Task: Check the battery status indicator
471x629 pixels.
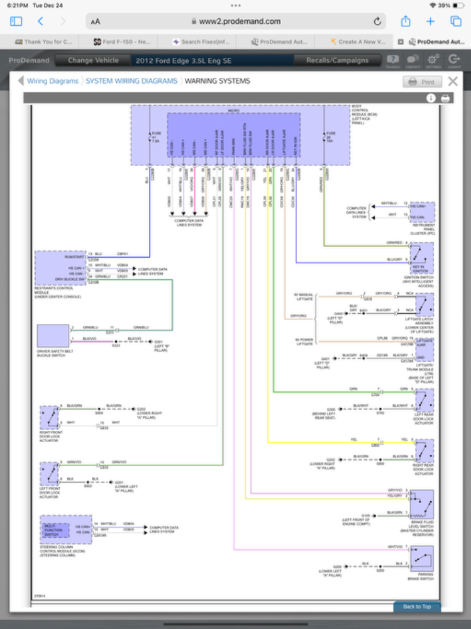Action: pos(458,6)
